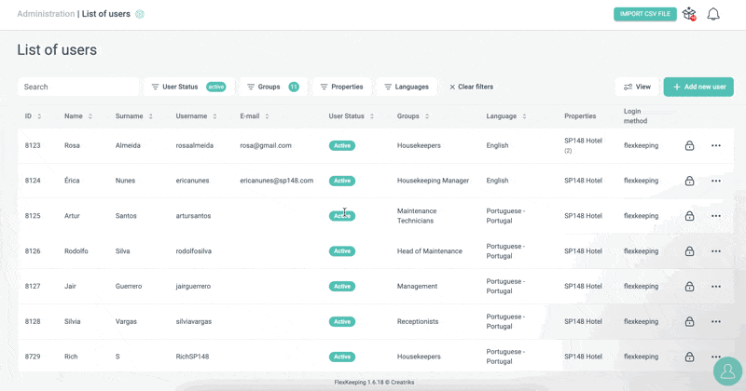The image size is (746, 391).
Task: Click the Import CSV File button
Action: [644, 14]
